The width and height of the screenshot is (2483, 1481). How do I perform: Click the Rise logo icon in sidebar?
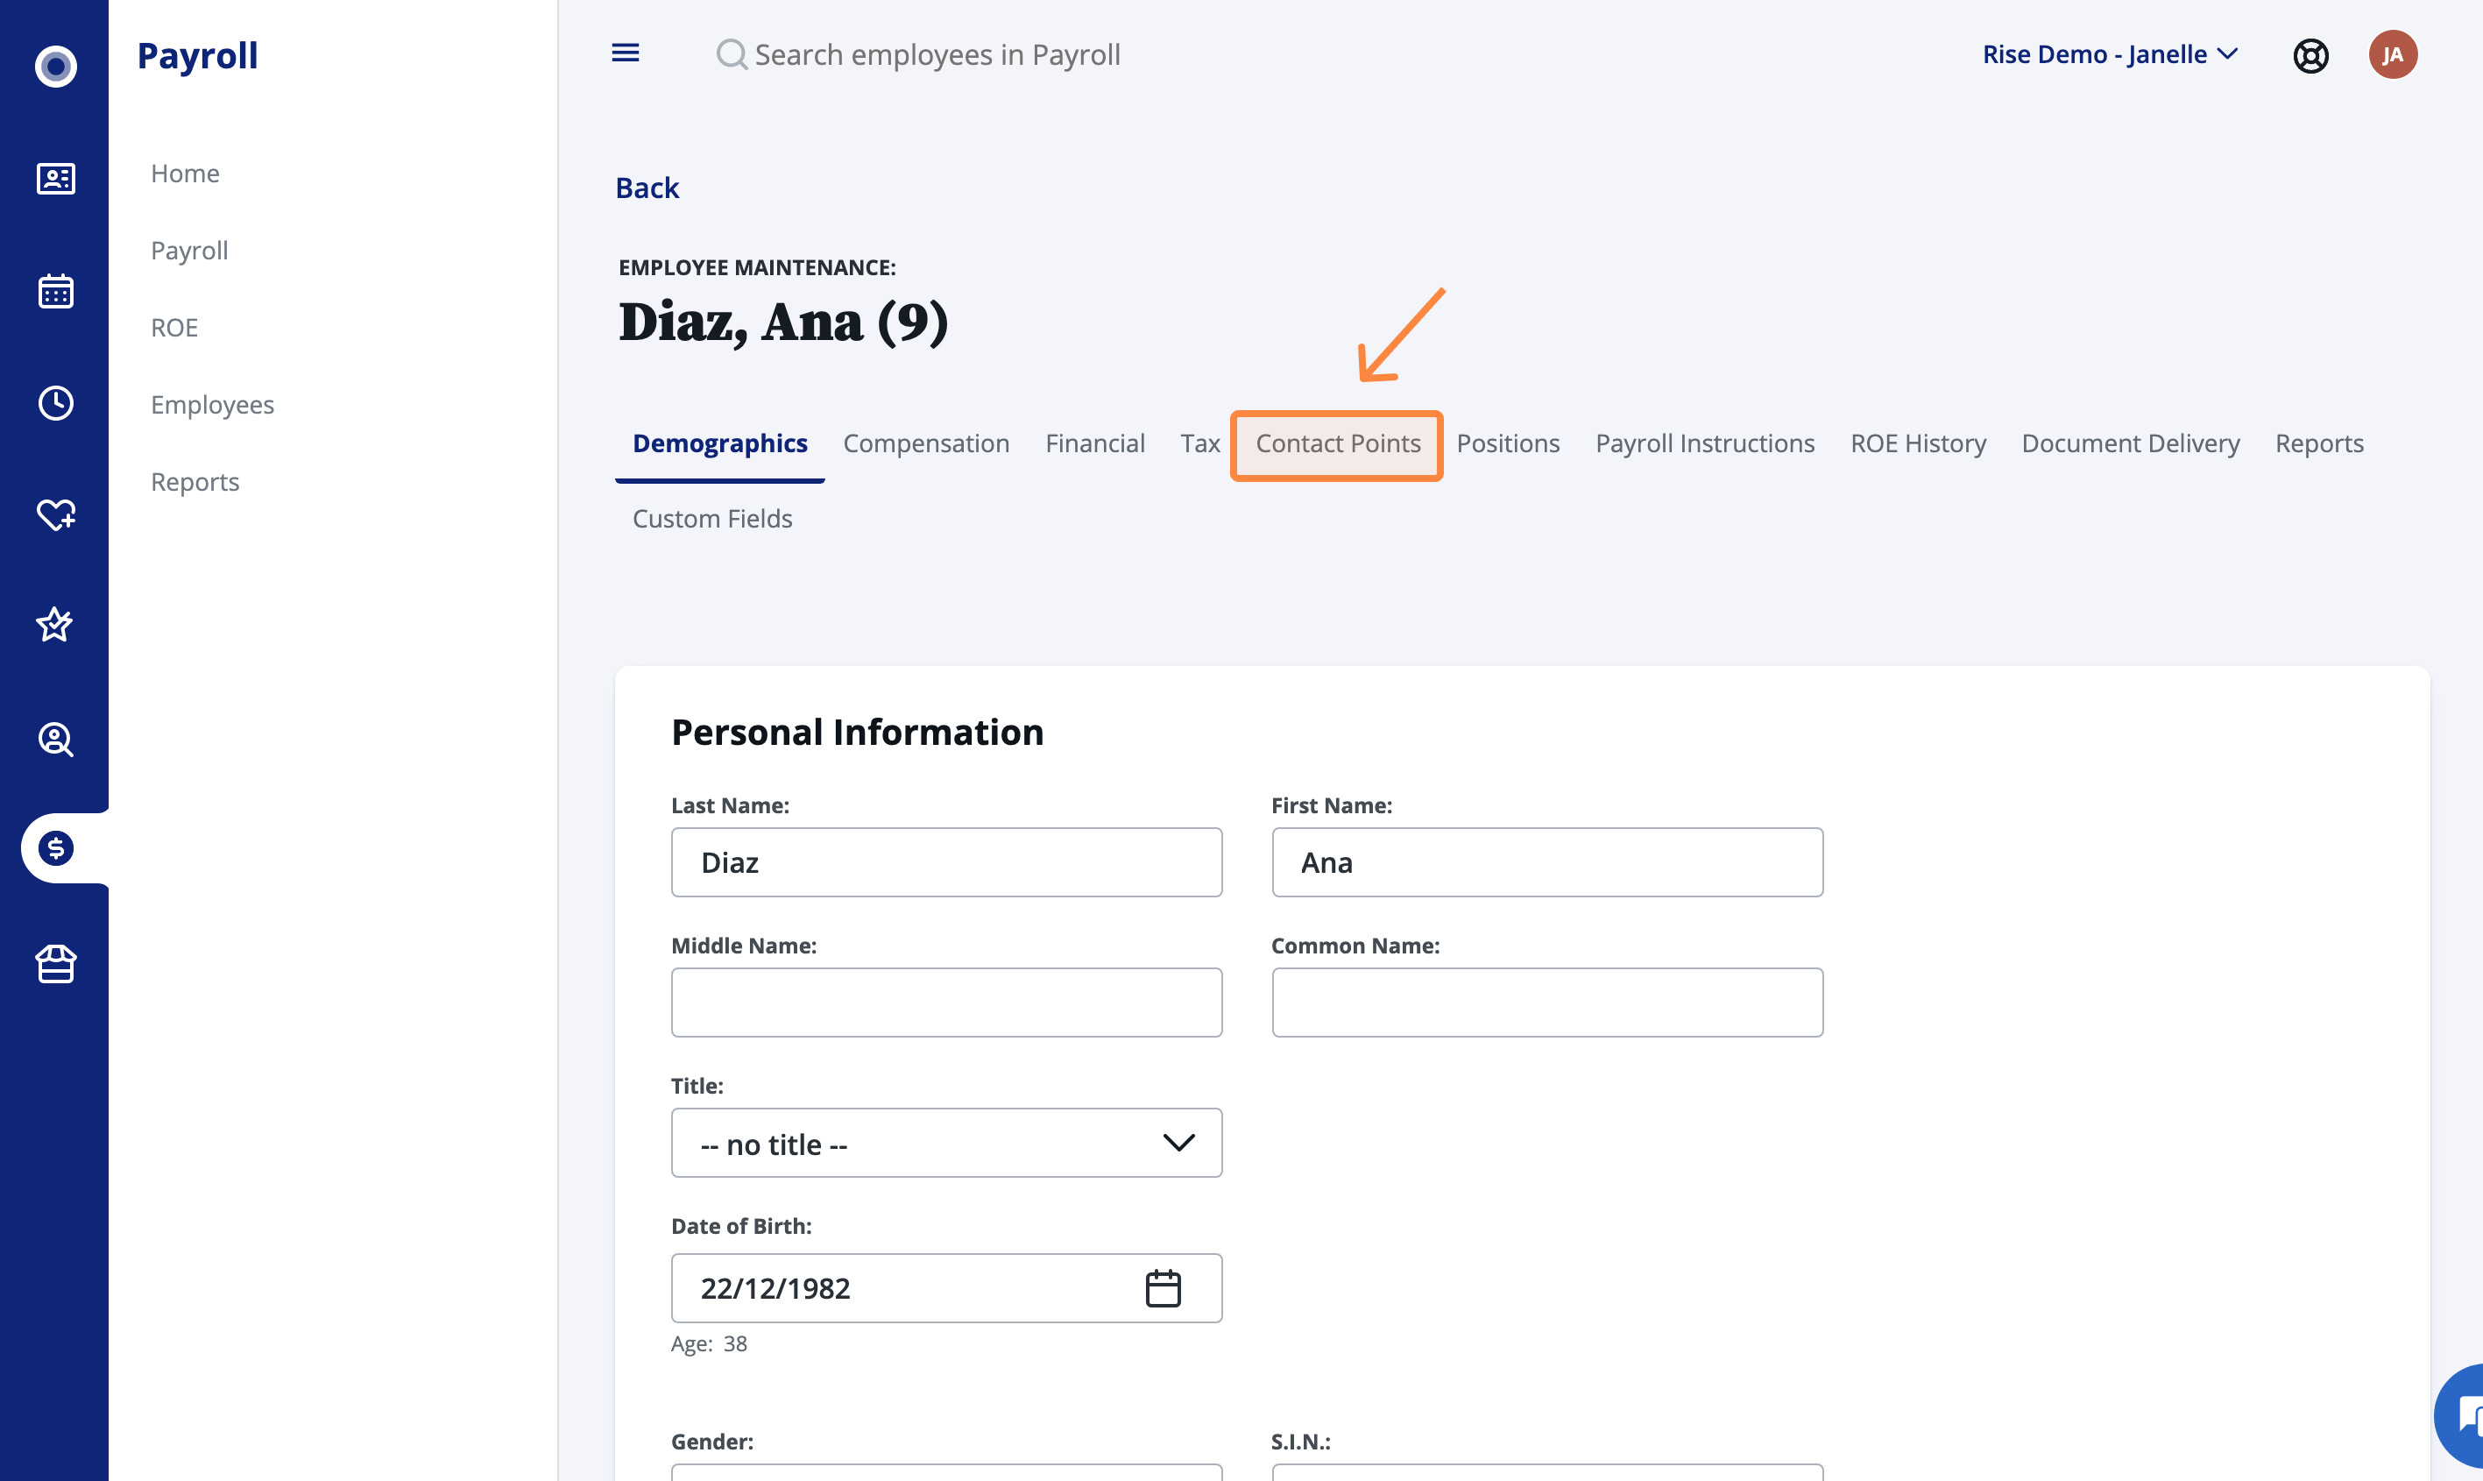[56, 66]
